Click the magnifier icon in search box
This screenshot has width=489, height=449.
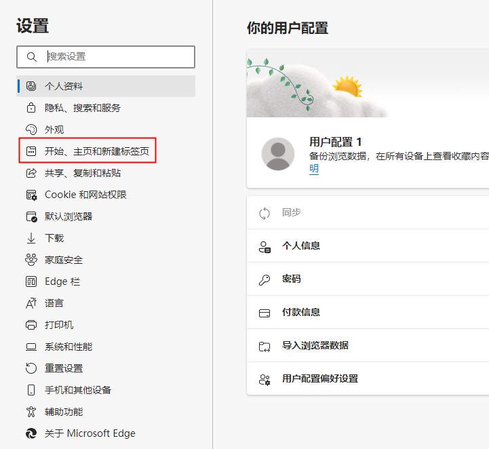click(x=31, y=57)
